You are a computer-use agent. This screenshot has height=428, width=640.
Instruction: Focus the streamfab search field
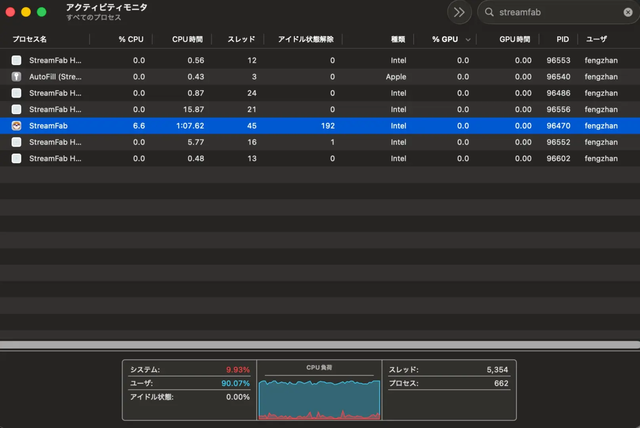tap(559, 12)
